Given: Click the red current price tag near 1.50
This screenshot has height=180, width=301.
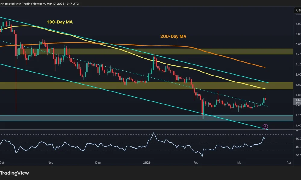Looking at the screenshot, I should pyautogui.click(x=297, y=99).
